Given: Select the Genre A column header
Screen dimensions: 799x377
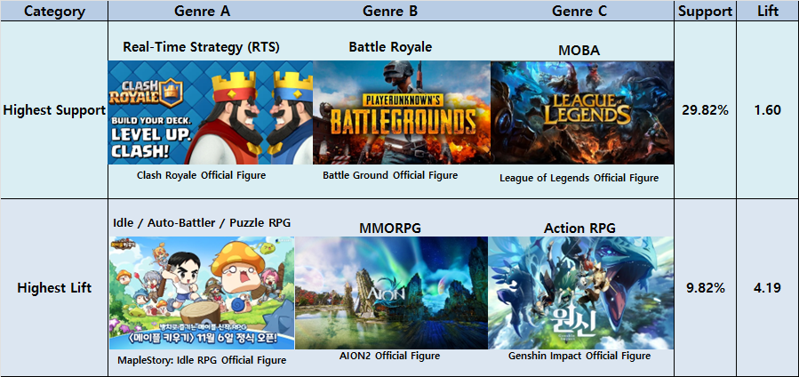Looking at the screenshot, I should (202, 12).
